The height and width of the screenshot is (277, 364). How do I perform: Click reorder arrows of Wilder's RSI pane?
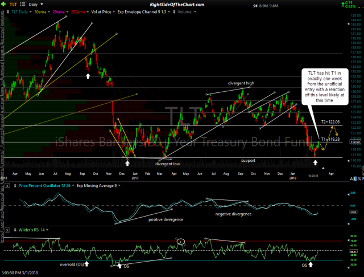tap(15, 230)
